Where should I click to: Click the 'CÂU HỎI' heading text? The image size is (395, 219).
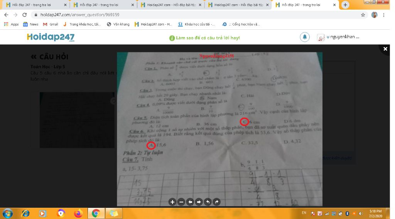(x=54, y=57)
